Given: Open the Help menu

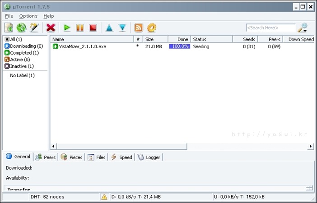Looking at the screenshot, I should pyautogui.click(x=48, y=16).
